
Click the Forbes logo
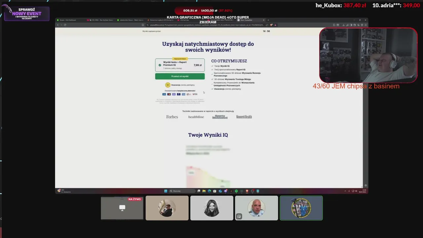[x=172, y=117]
